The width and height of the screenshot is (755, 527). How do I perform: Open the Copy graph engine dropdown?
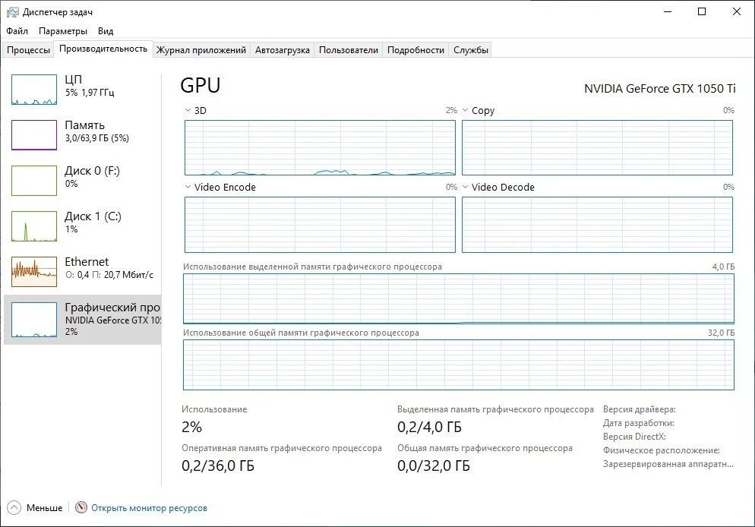pos(466,111)
